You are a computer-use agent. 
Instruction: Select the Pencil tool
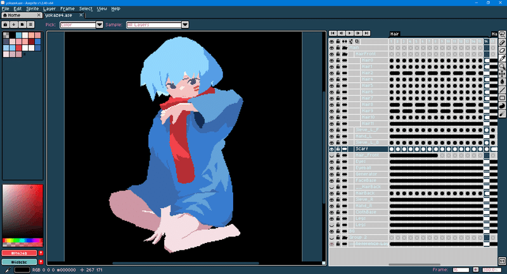[502, 42]
